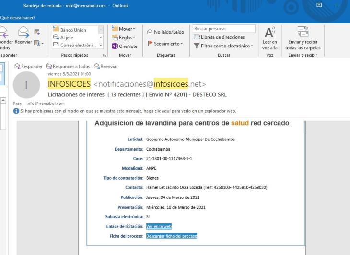This screenshot has height=255, width=350.
Task: Click notificaciones@infosicoes.net address
Action: click(150, 84)
